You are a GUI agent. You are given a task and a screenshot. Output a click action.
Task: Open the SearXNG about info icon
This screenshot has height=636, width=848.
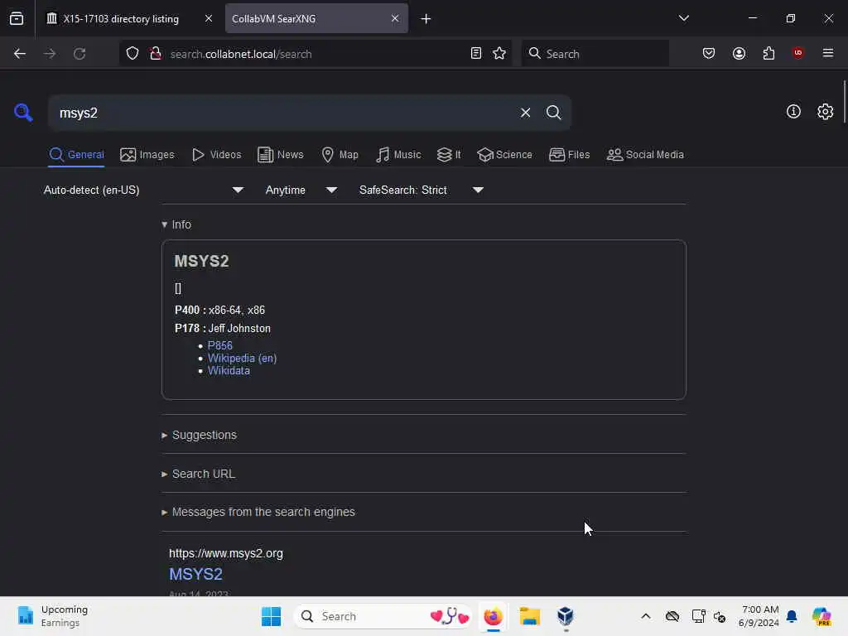coord(793,112)
